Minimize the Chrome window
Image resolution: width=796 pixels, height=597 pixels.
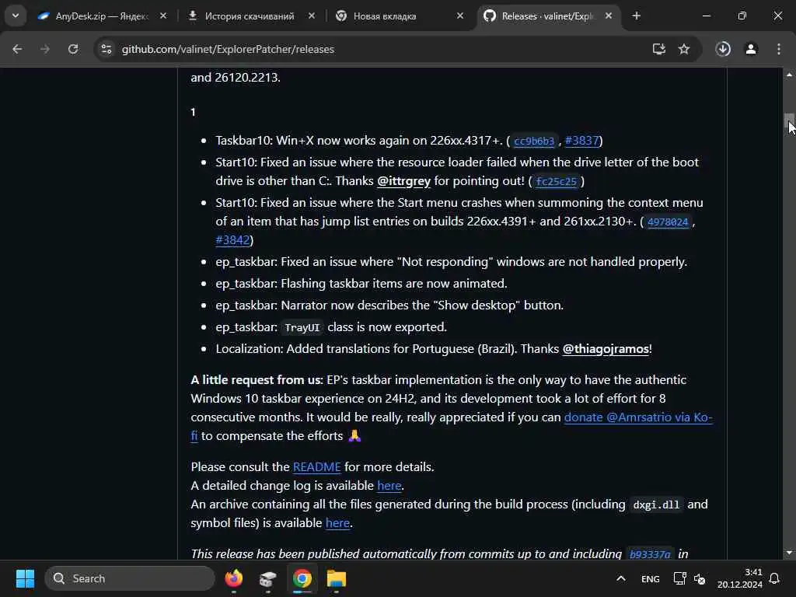(706, 16)
